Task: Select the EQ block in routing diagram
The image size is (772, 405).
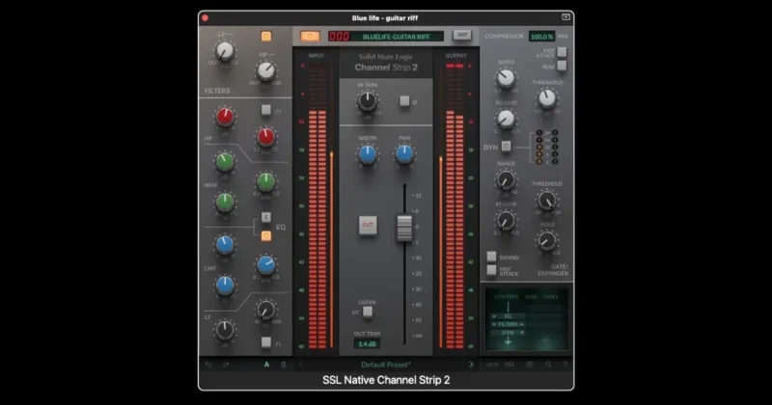Action: click(x=508, y=316)
